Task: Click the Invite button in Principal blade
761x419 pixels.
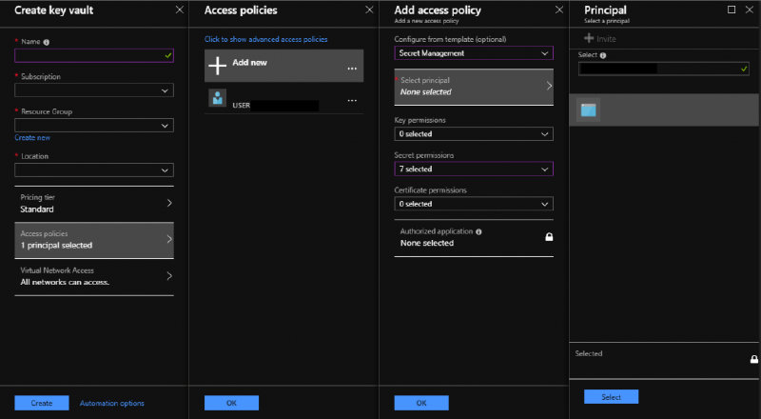Action: pyautogui.click(x=600, y=38)
